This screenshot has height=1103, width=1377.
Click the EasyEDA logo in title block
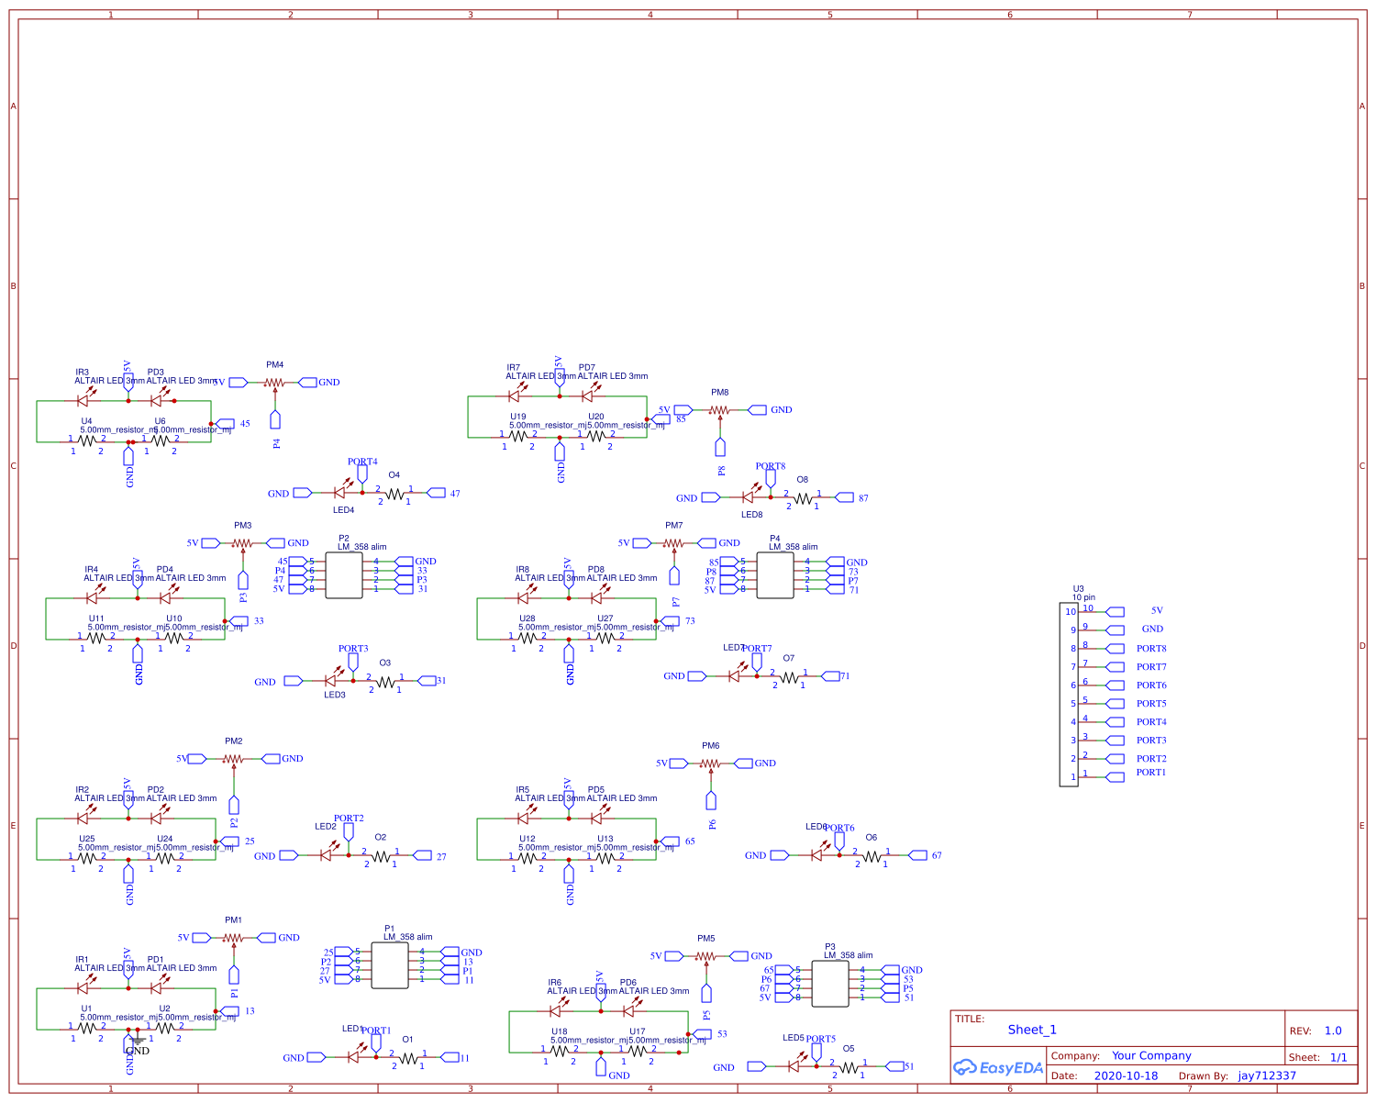tap(997, 1067)
